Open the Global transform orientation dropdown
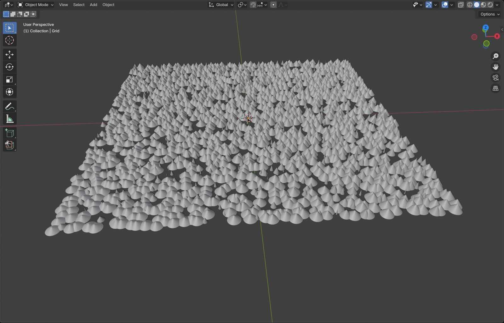 221,5
